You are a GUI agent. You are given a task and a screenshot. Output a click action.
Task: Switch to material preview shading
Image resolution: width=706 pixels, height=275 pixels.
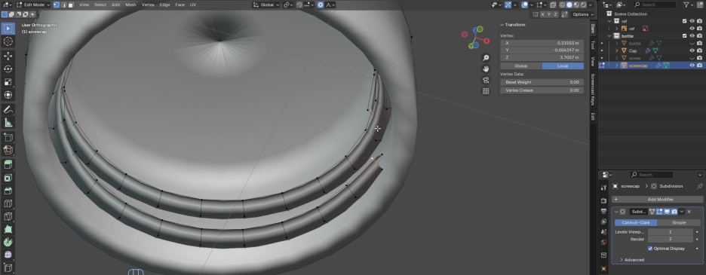tap(576, 5)
